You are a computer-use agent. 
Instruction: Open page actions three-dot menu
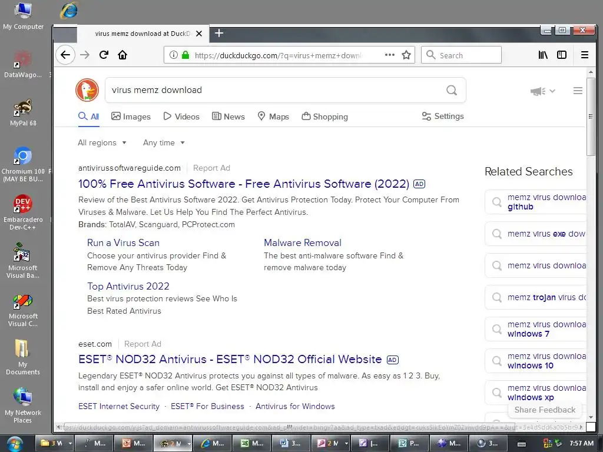tap(390, 55)
